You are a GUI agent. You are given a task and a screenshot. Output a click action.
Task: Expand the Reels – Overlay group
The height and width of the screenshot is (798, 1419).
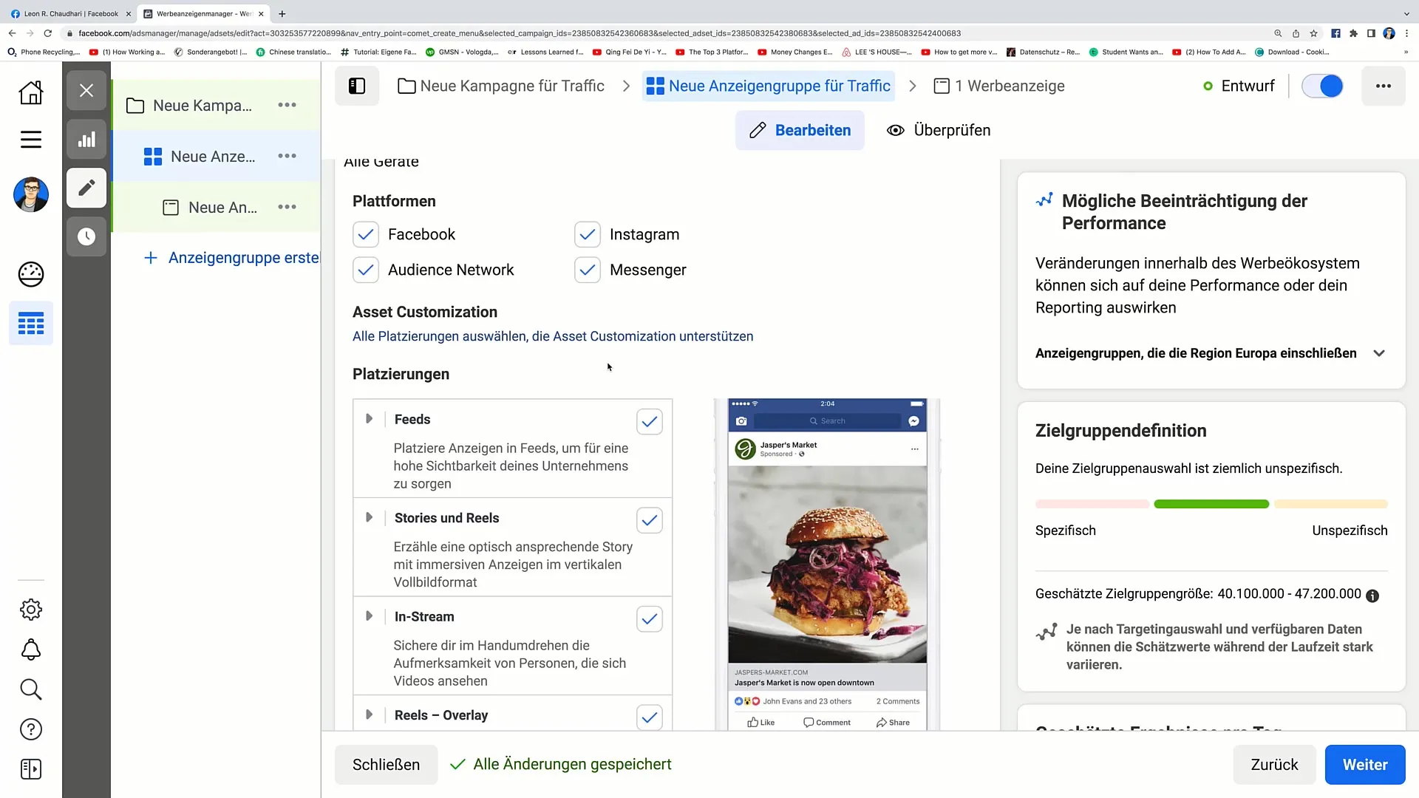369,715
